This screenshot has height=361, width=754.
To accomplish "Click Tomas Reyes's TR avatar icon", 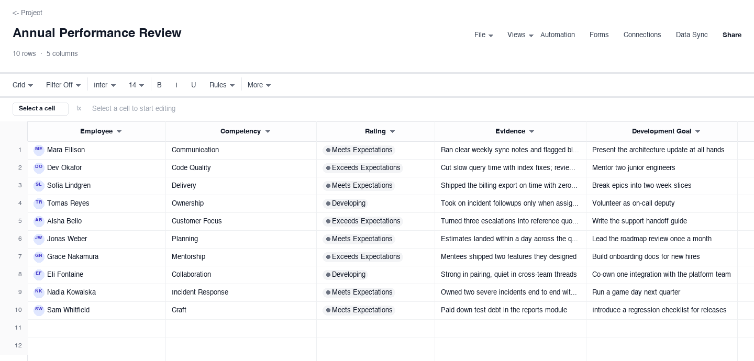I will [39, 204].
